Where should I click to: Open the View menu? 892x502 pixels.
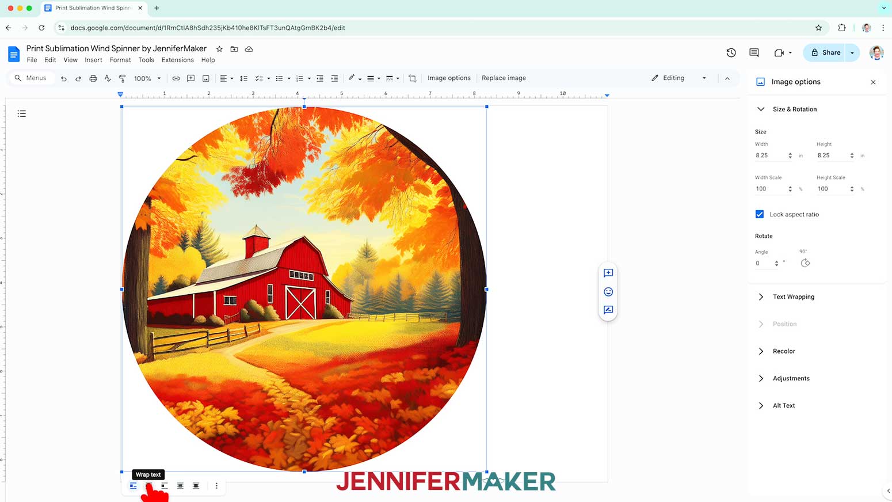click(70, 60)
